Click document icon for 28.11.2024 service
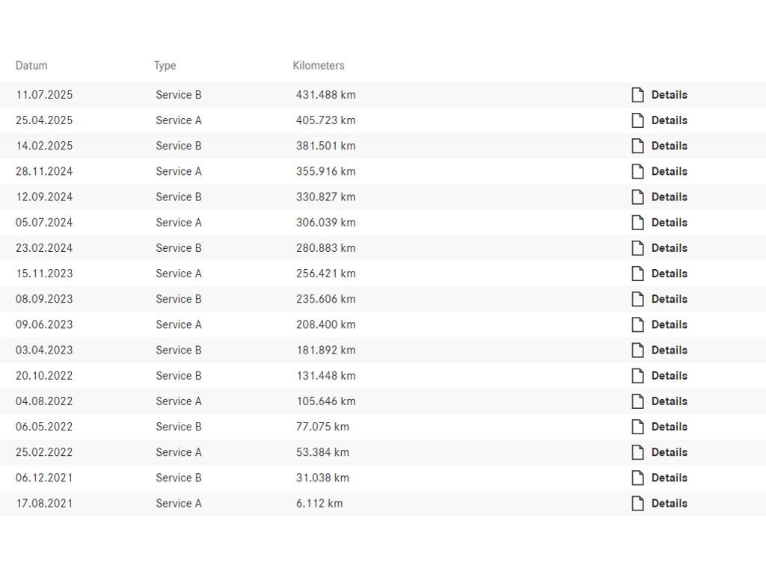 [637, 171]
